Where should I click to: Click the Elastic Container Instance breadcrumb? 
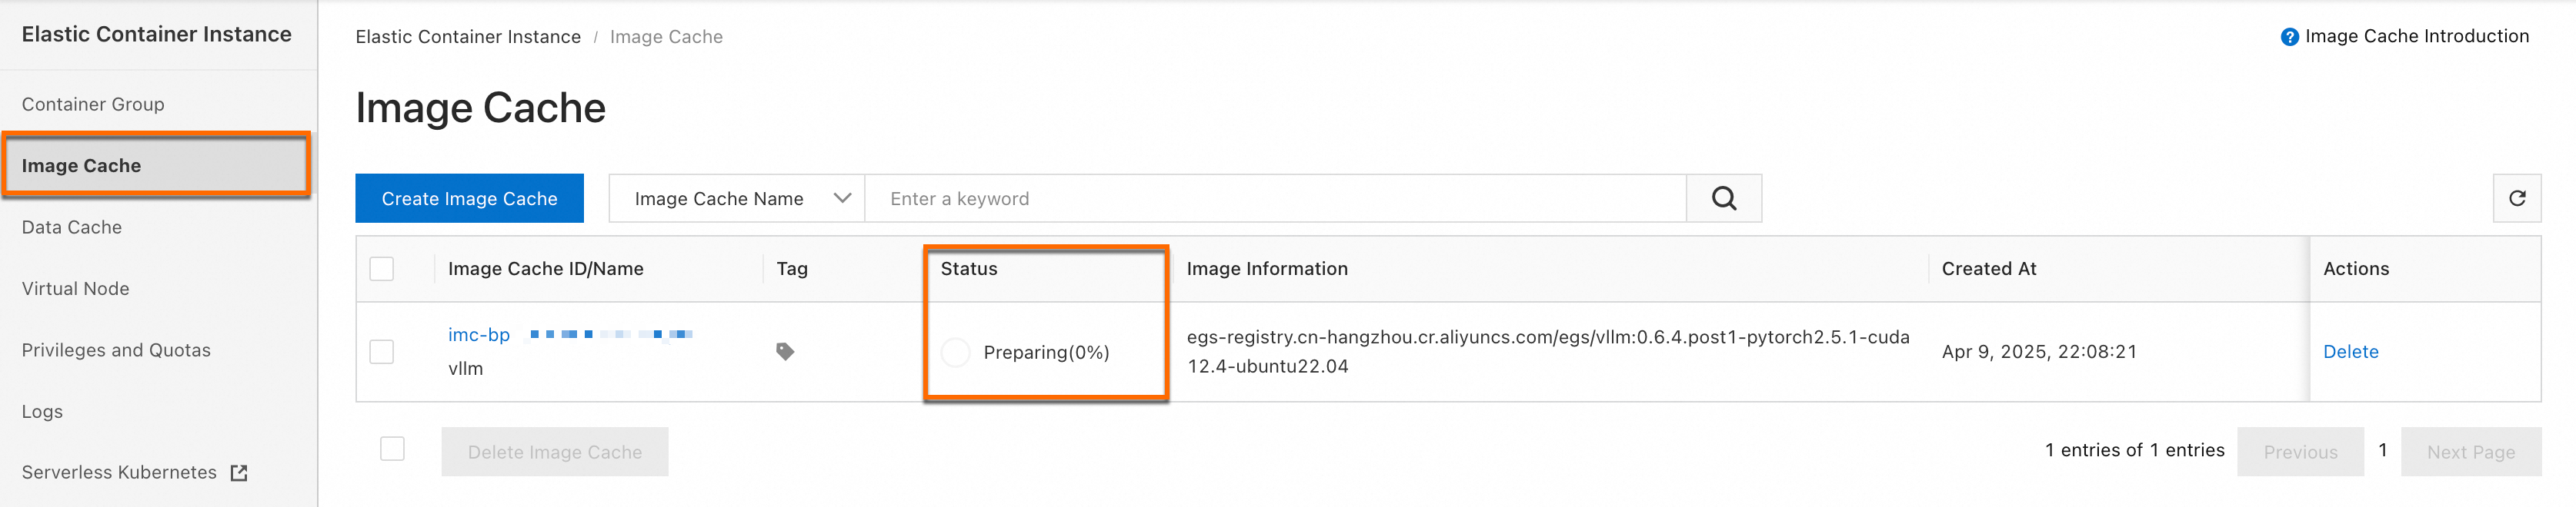pyautogui.click(x=468, y=37)
